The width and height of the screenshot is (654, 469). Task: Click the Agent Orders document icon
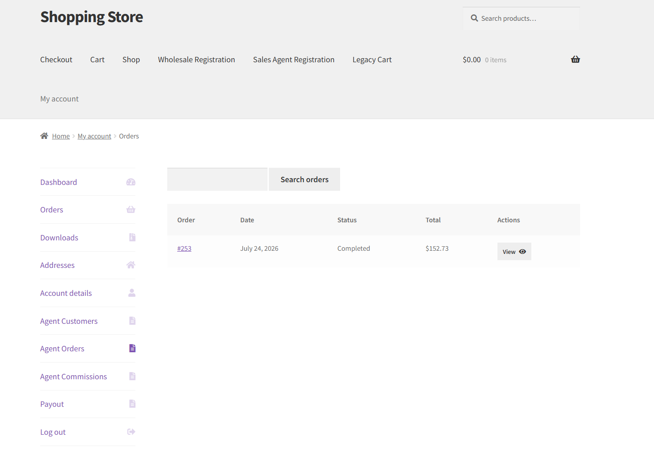(x=132, y=348)
